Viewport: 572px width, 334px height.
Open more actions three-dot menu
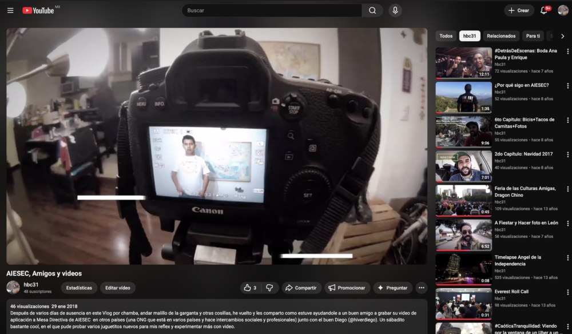coord(422,288)
